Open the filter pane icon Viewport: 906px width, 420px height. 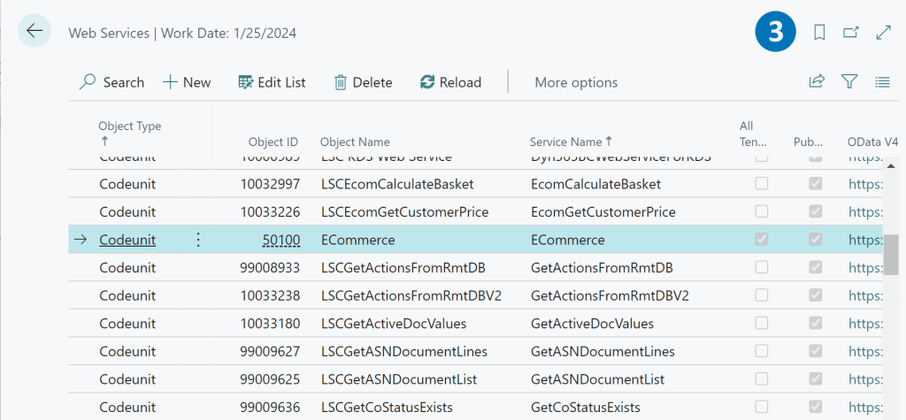coord(849,82)
